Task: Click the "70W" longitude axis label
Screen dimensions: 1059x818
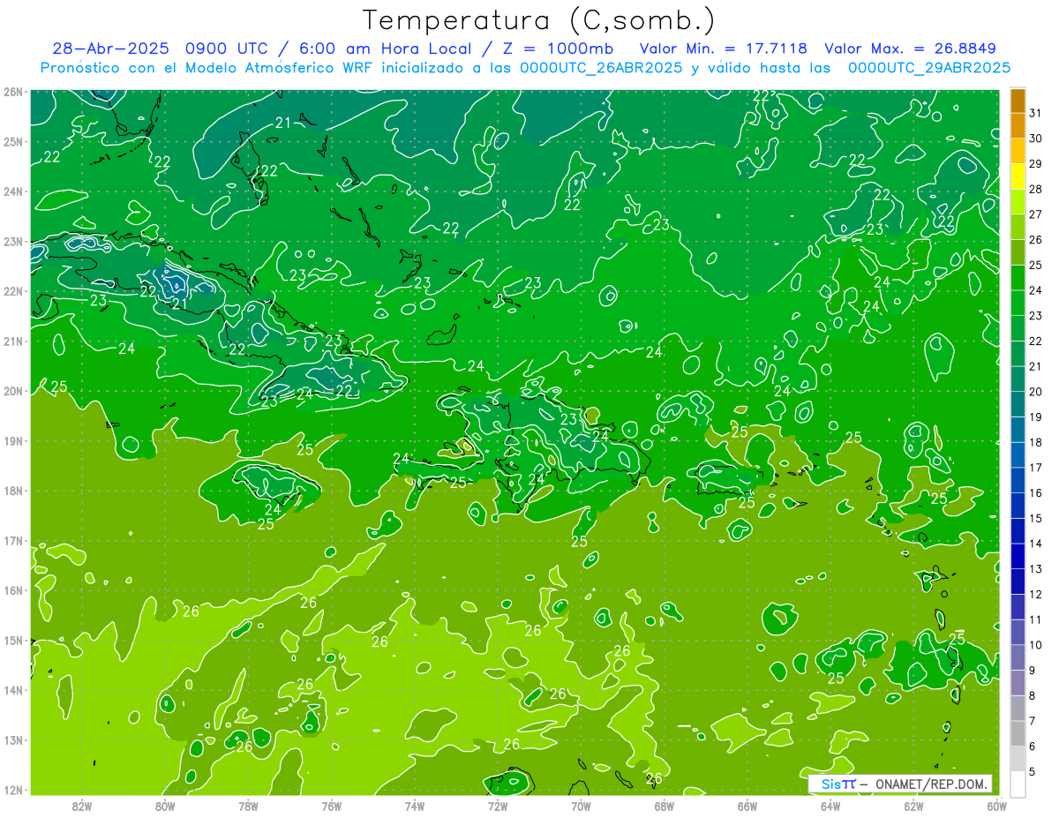Action: (x=581, y=806)
